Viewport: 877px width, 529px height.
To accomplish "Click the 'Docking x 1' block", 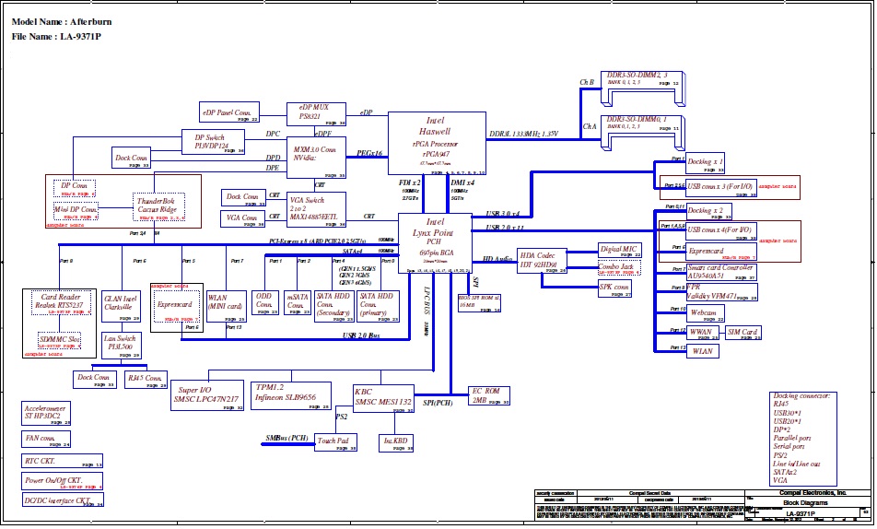I will tap(705, 163).
